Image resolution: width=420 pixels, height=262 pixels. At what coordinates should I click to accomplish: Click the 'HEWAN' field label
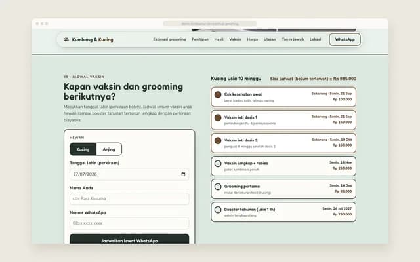(x=77, y=138)
